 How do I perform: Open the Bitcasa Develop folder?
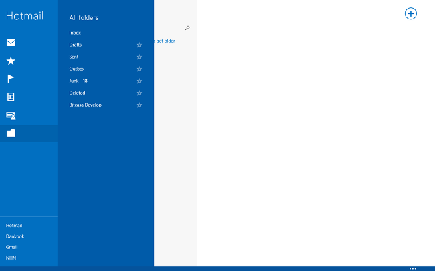pyautogui.click(x=86, y=105)
